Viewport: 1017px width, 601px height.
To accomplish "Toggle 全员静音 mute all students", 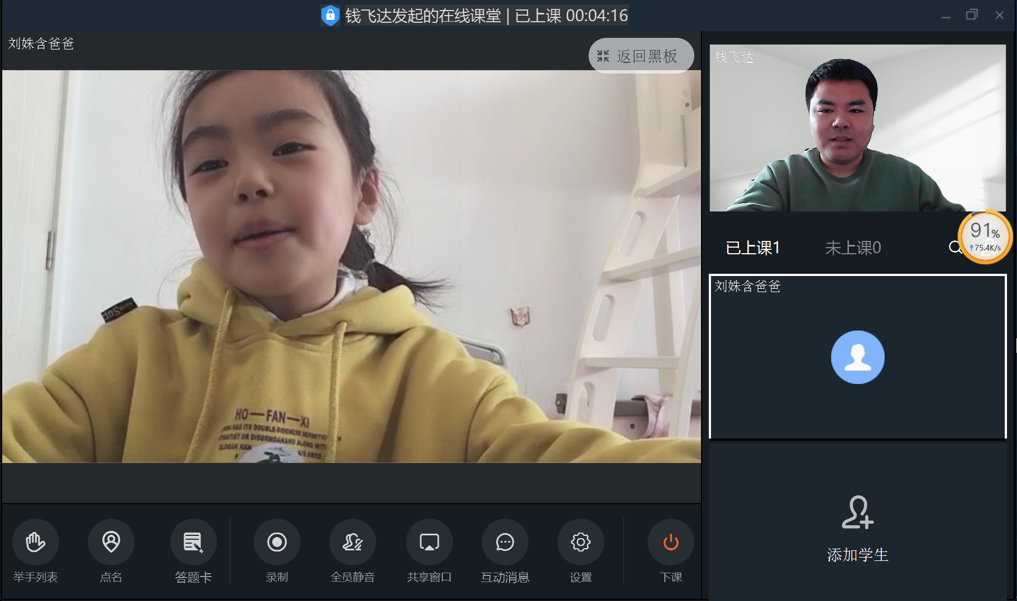I will click(352, 542).
